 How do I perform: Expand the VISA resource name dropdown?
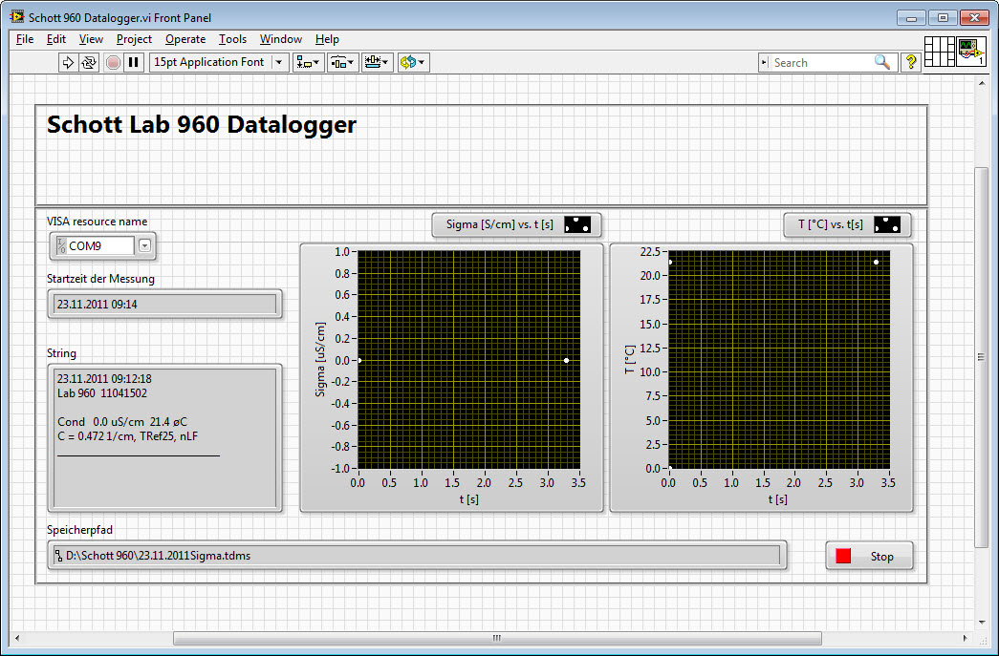(x=144, y=246)
